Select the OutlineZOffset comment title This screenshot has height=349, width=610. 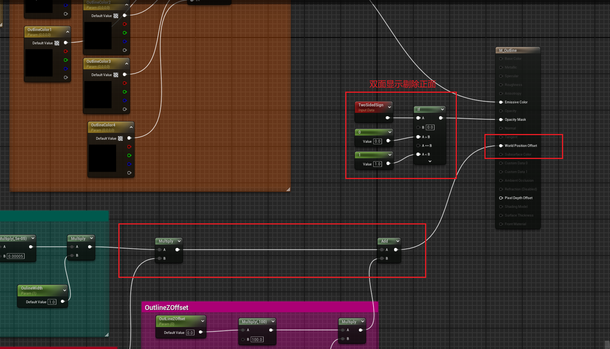166,308
